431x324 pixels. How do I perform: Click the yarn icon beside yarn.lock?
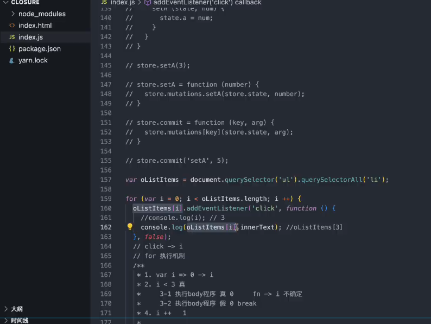12,60
